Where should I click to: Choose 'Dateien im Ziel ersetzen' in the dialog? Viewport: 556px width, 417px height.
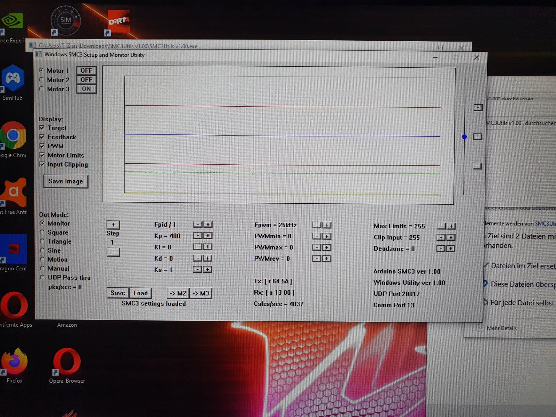pyautogui.click(x=520, y=266)
